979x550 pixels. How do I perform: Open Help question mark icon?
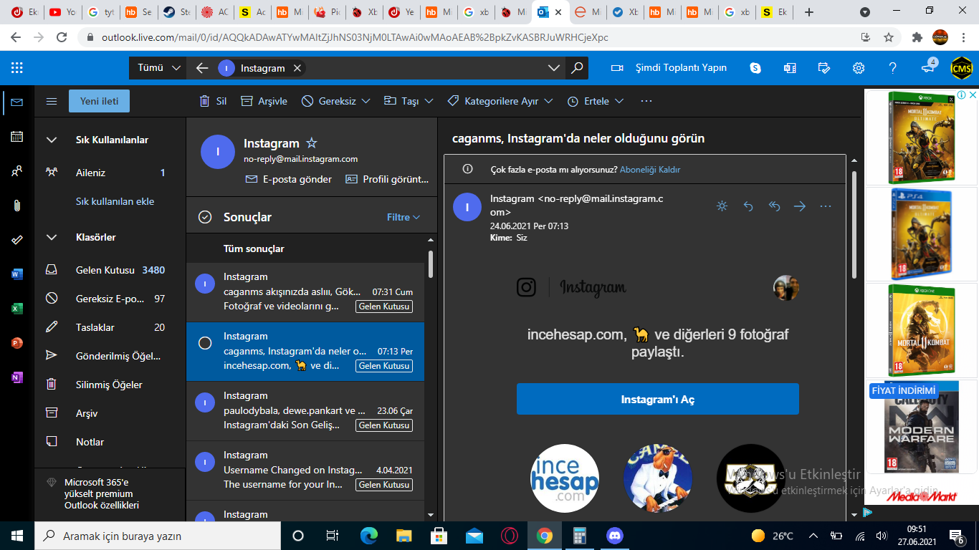click(x=893, y=68)
